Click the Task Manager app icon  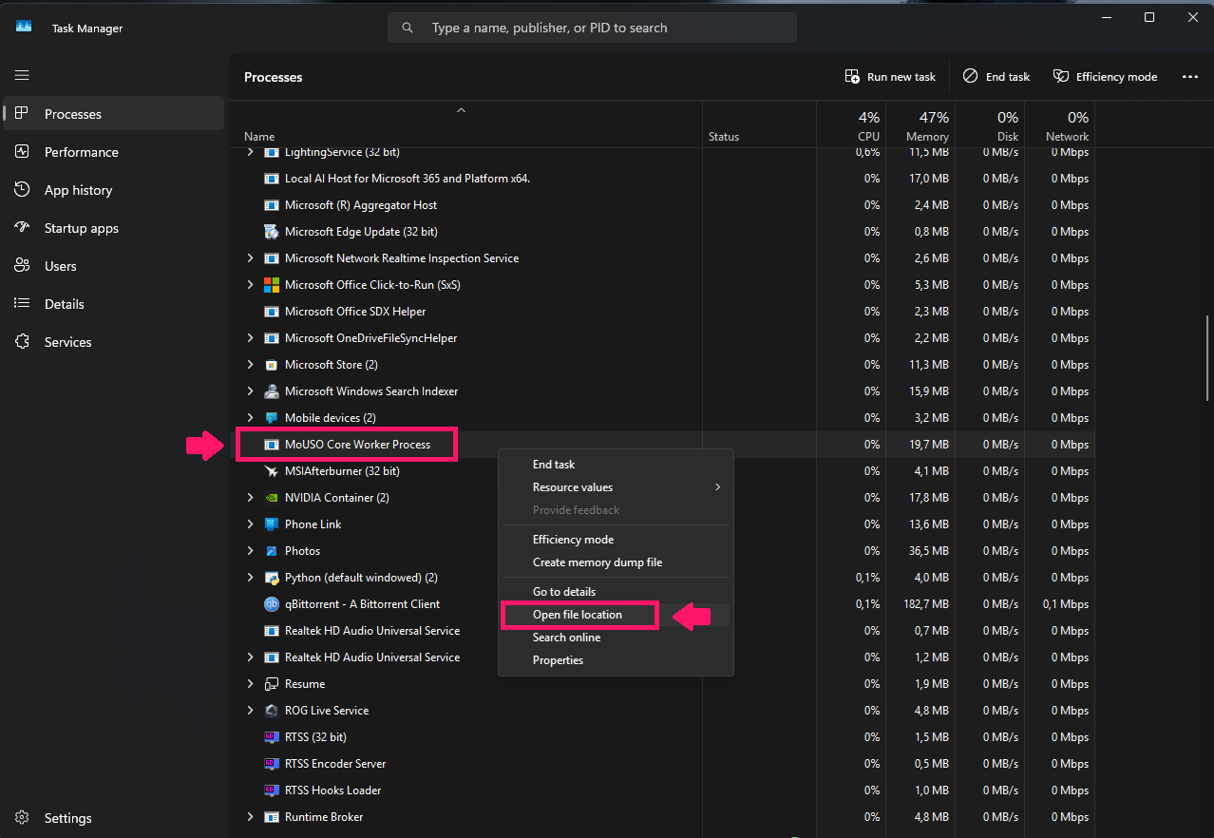click(24, 28)
